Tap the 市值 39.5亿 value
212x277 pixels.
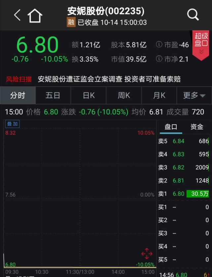point(129,59)
